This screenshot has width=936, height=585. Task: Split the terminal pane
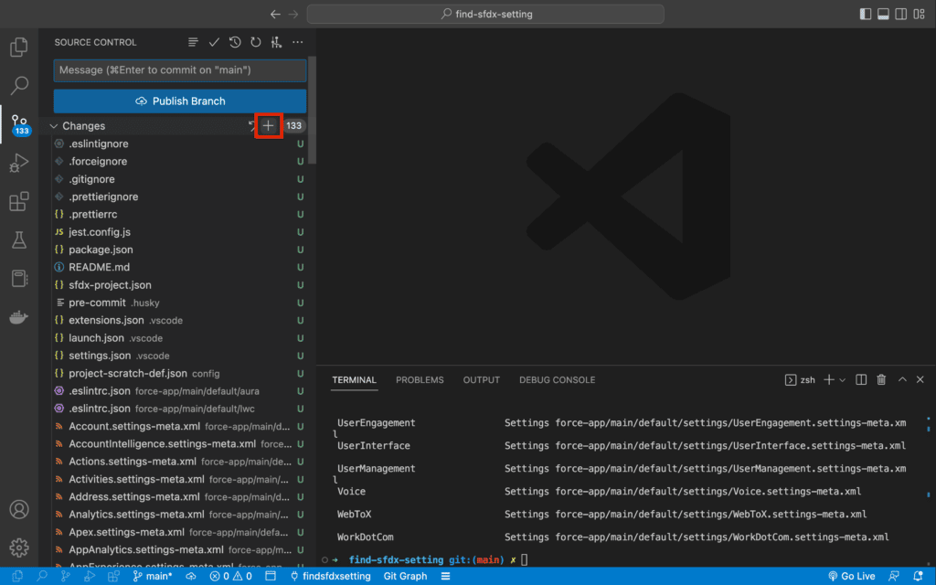point(860,378)
